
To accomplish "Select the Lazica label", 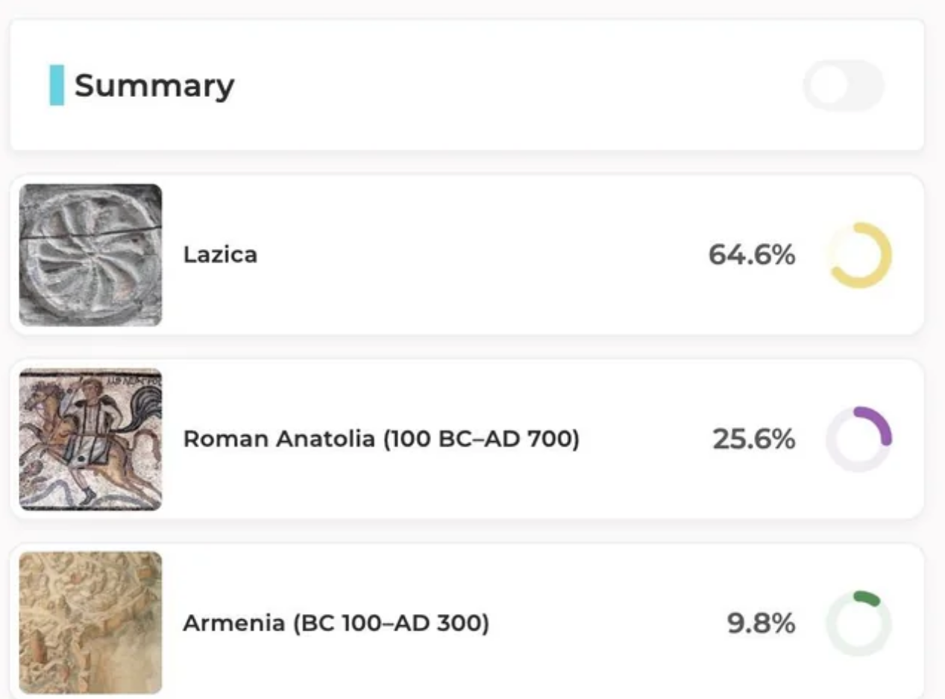I will (x=220, y=255).
